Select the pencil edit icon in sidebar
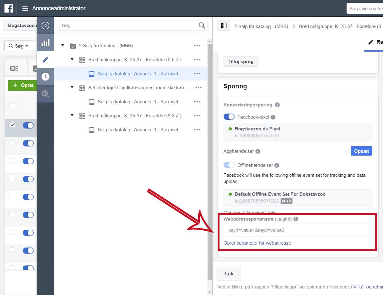 click(45, 59)
